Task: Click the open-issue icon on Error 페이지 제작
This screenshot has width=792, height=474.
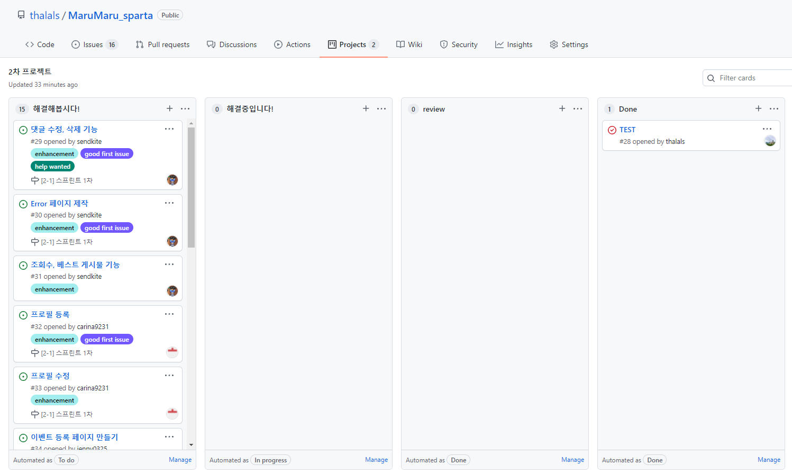Action: click(23, 204)
